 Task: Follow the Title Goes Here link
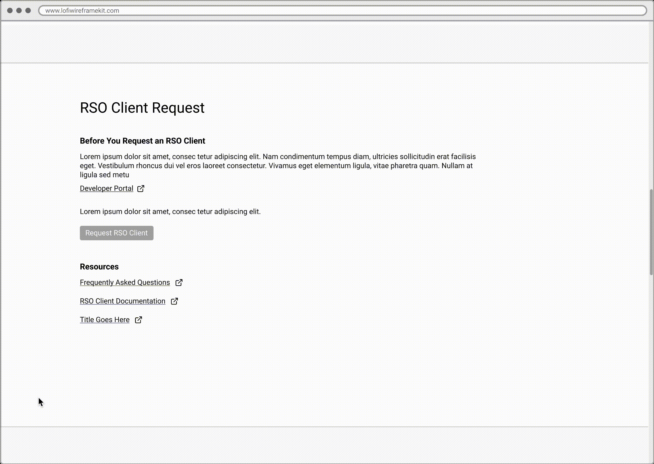(104, 320)
